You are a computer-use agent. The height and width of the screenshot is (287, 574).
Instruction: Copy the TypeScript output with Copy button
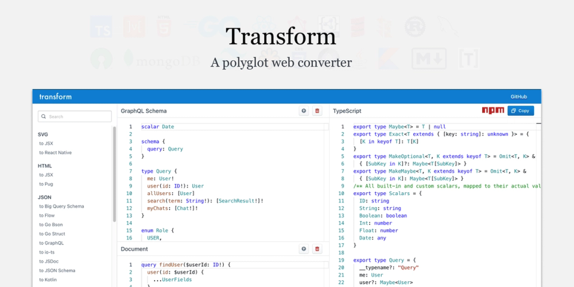pos(521,111)
